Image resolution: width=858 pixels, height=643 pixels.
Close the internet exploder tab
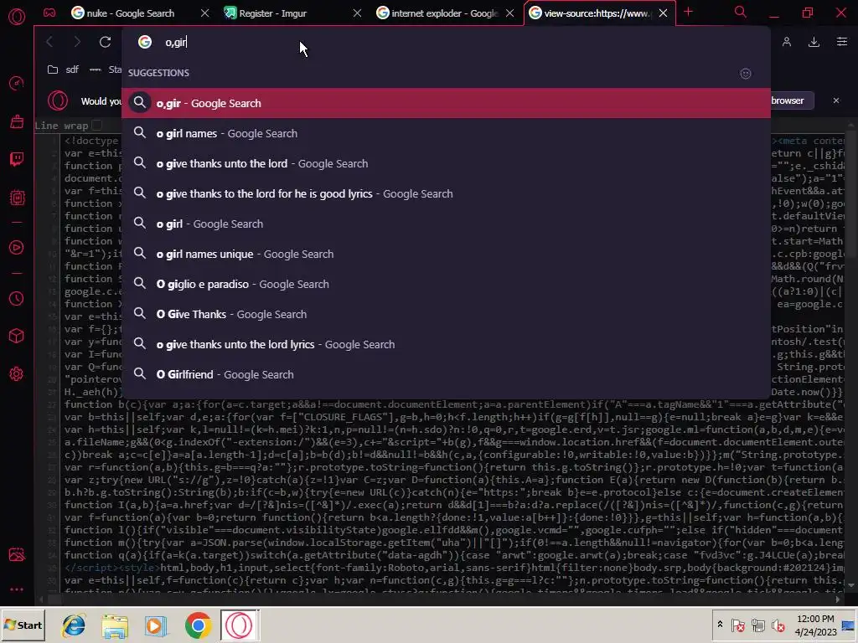pos(510,13)
